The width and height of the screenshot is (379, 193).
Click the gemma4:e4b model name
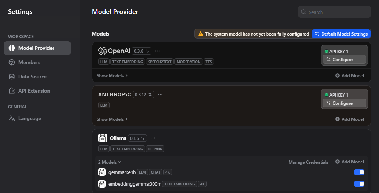(122, 172)
